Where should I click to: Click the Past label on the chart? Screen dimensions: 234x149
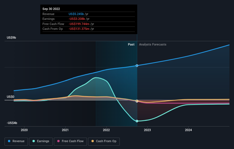pyautogui.click(x=131, y=45)
